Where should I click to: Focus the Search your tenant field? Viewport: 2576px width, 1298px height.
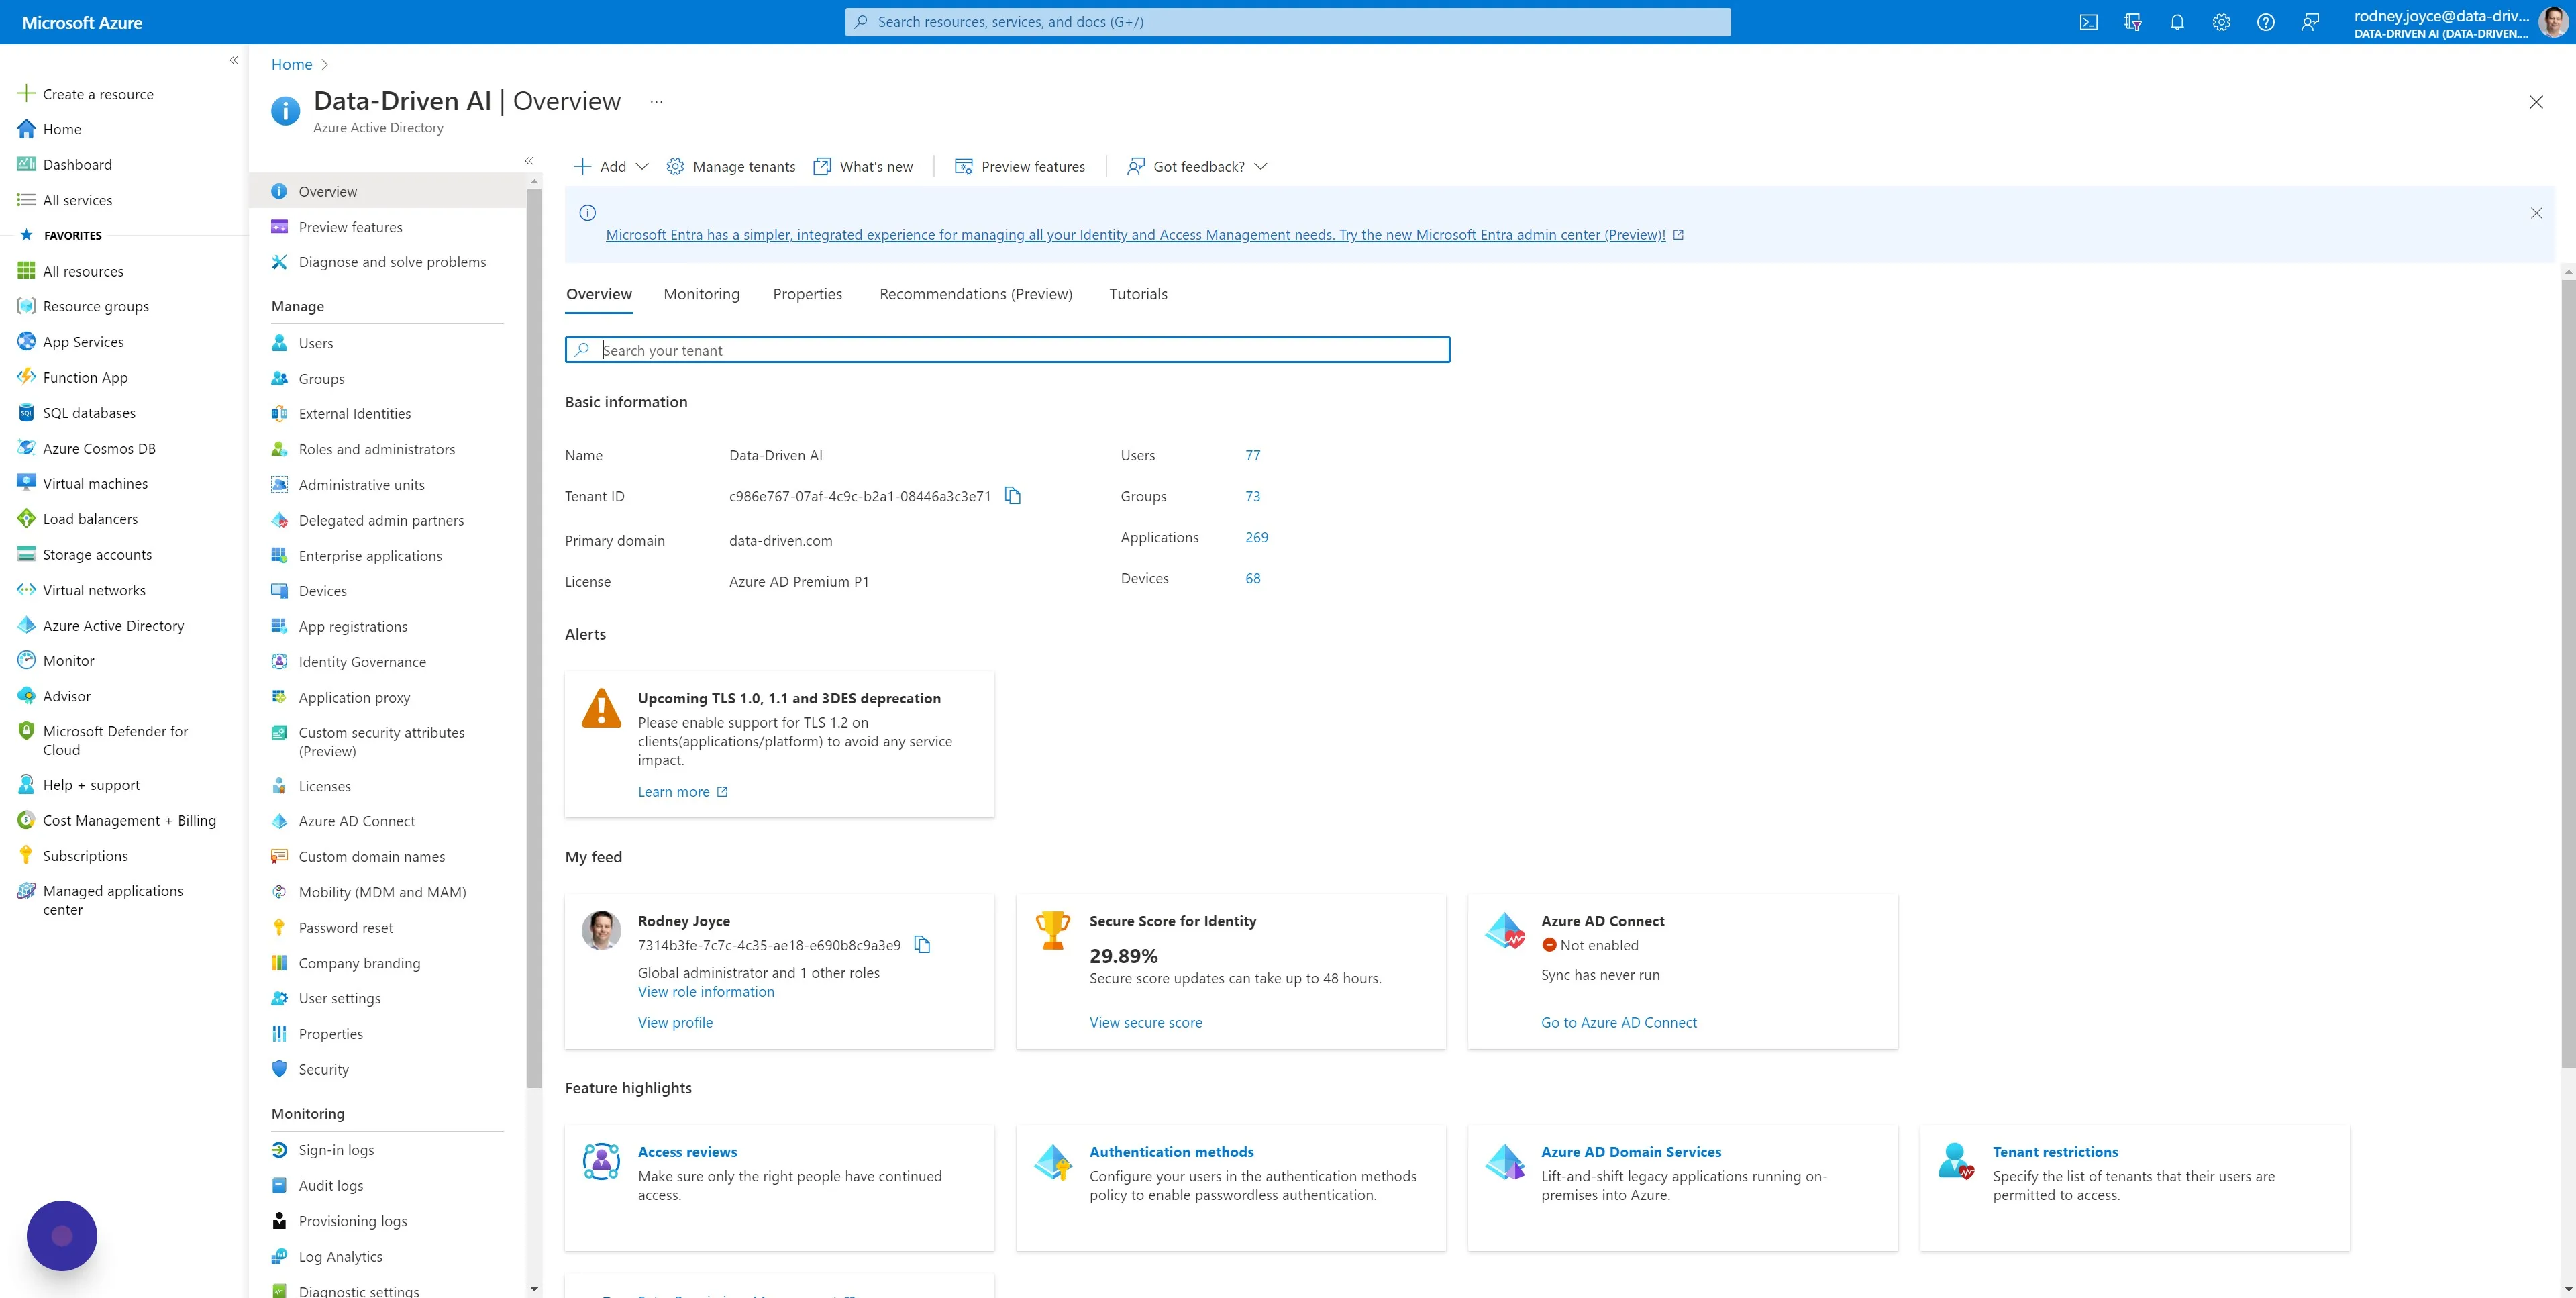coord(1007,350)
